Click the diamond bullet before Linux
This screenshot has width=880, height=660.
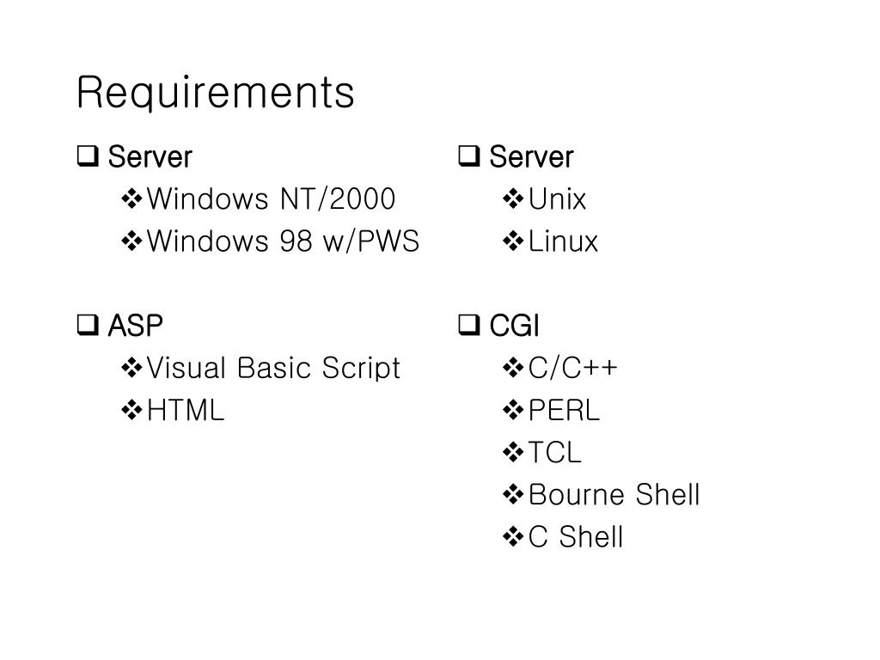[x=513, y=241]
